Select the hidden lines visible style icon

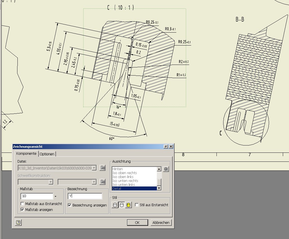[115, 205]
